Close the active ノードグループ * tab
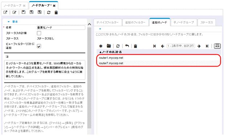The width and height of the screenshot is (225, 136). pos(54,6)
